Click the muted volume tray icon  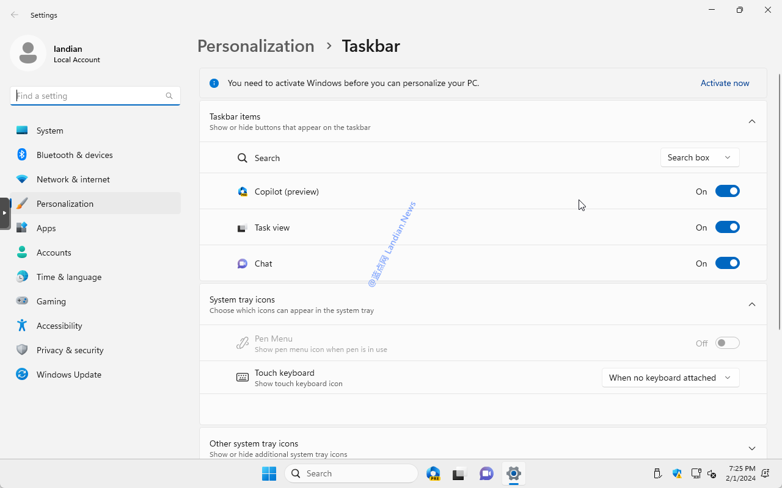[x=712, y=473]
